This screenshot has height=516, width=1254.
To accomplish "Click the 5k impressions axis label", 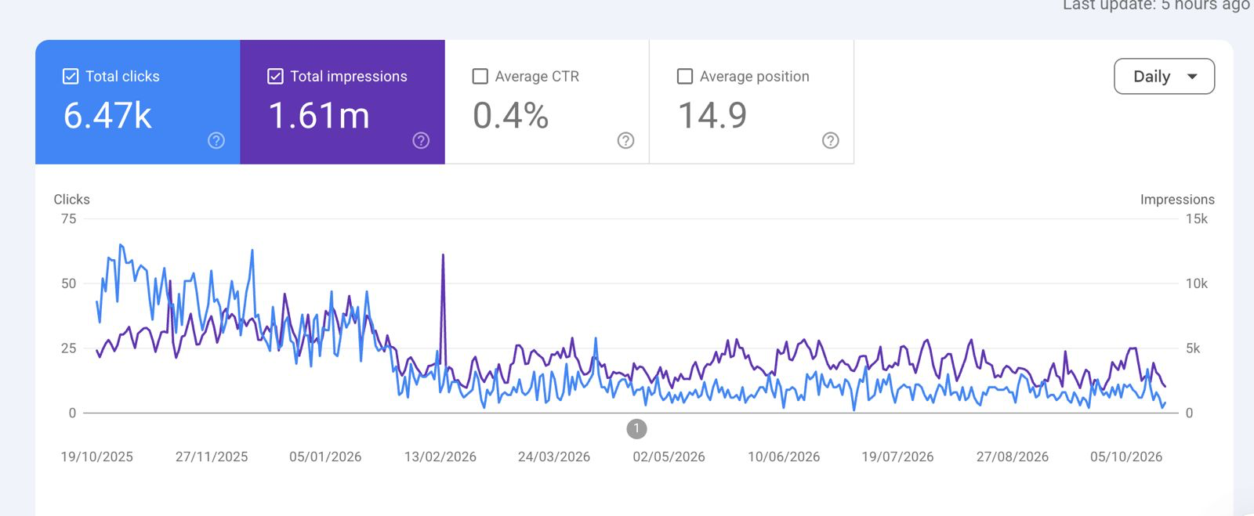I will point(1193,348).
